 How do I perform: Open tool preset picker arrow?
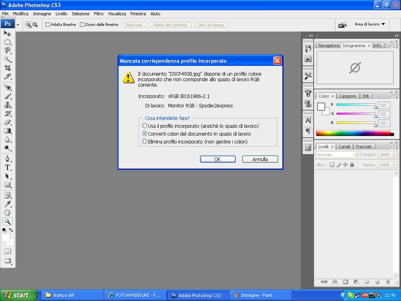coord(18,25)
